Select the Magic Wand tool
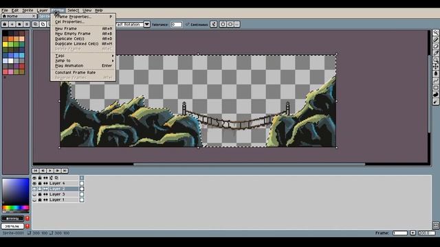Viewport: 440px width, 247px height. coord(435,33)
